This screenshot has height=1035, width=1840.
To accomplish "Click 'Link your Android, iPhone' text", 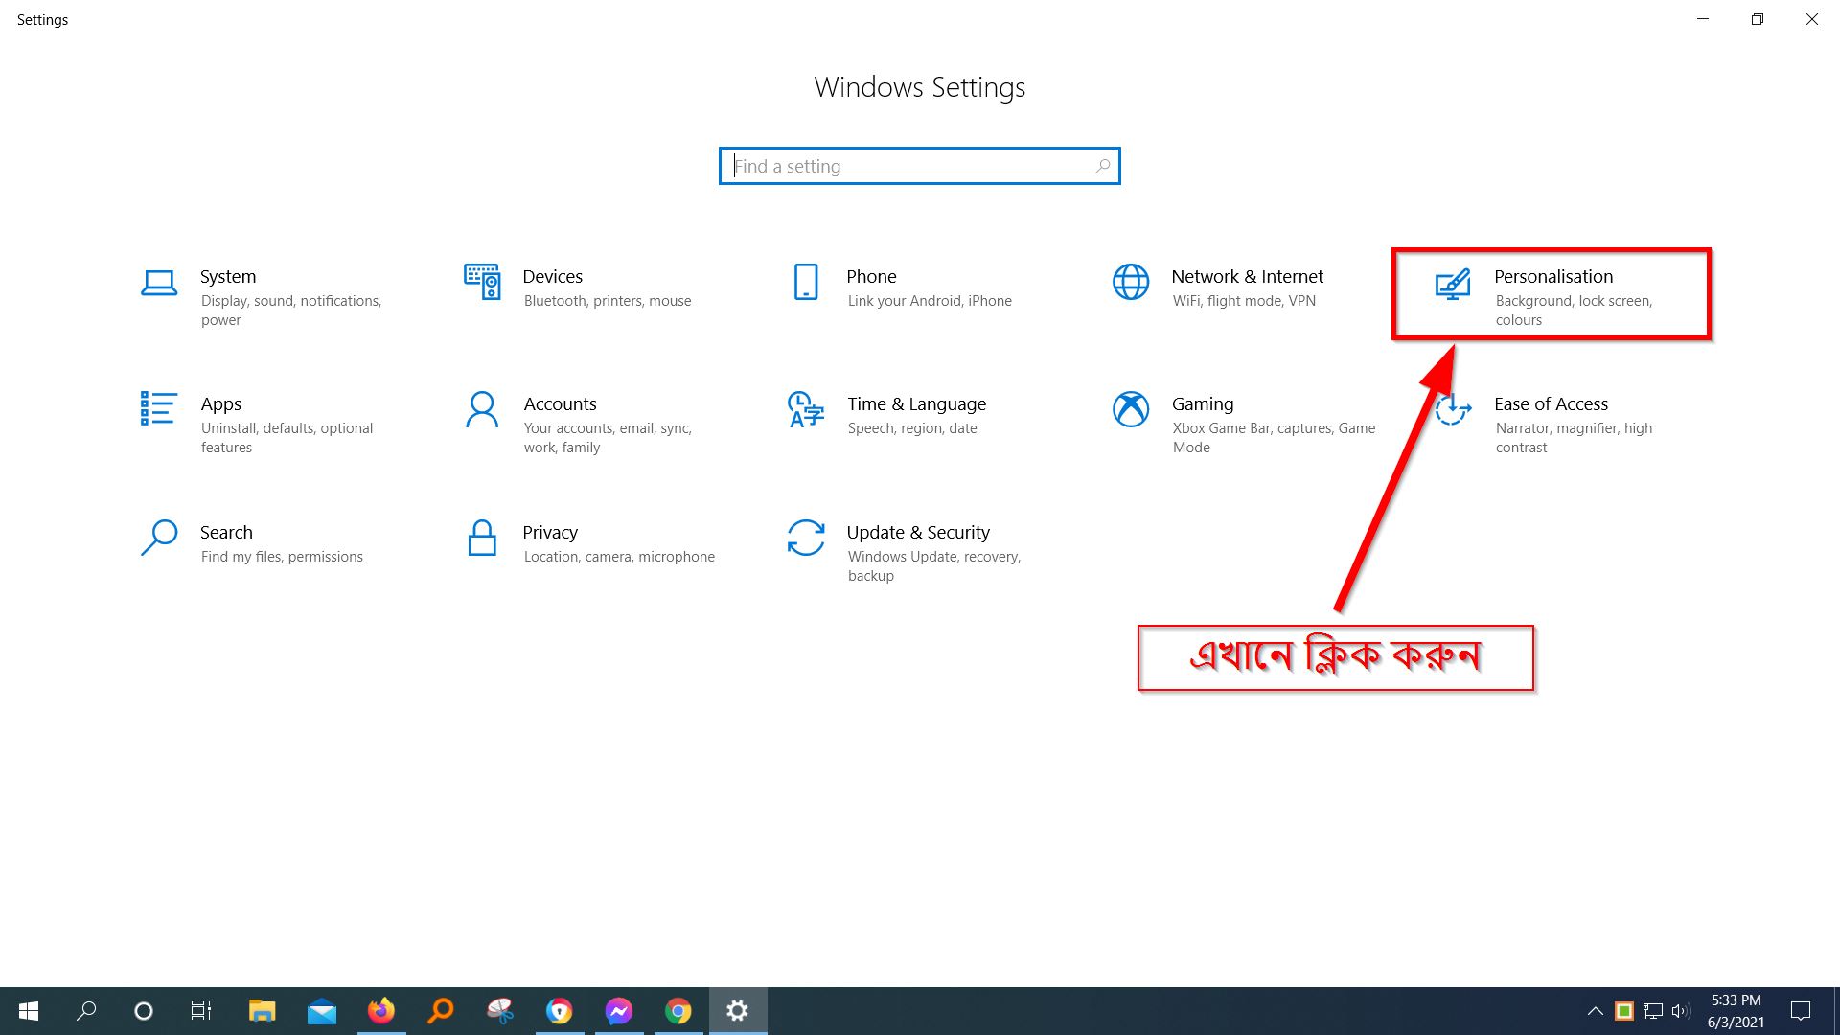I will click(930, 301).
